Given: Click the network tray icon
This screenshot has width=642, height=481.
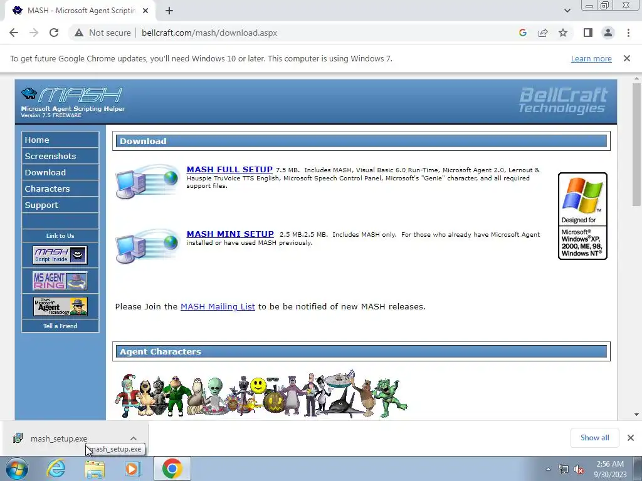Looking at the screenshot, I should [x=564, y=470].
